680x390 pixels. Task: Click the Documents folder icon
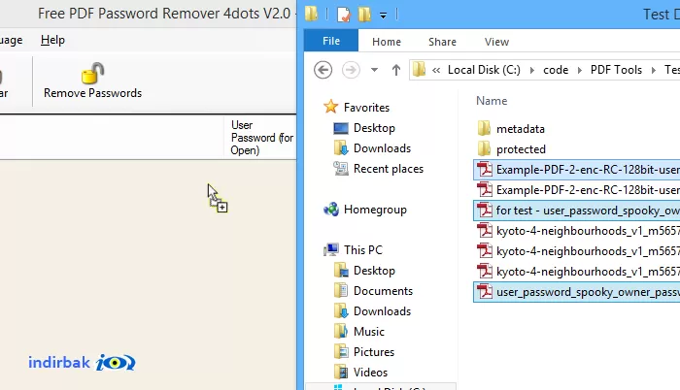click(341, 290)
